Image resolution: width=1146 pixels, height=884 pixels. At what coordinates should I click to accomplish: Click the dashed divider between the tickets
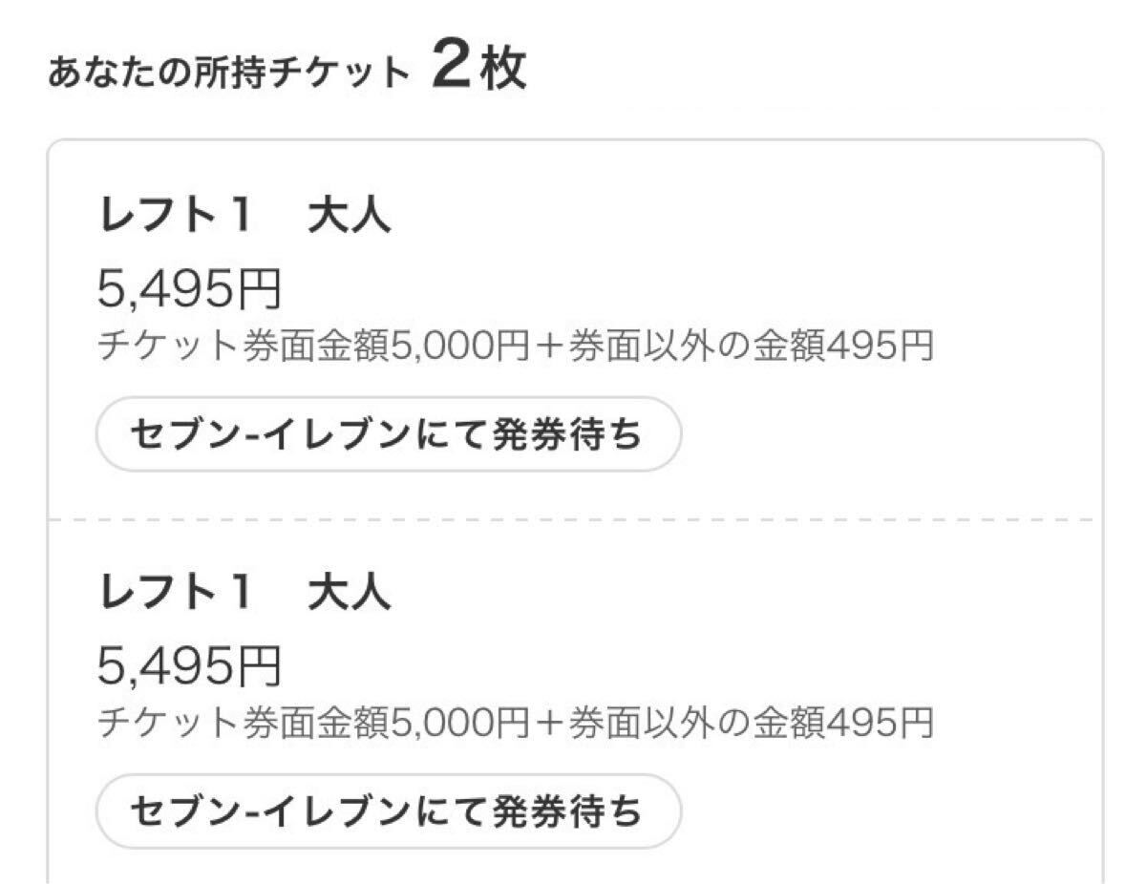point(573,519)
